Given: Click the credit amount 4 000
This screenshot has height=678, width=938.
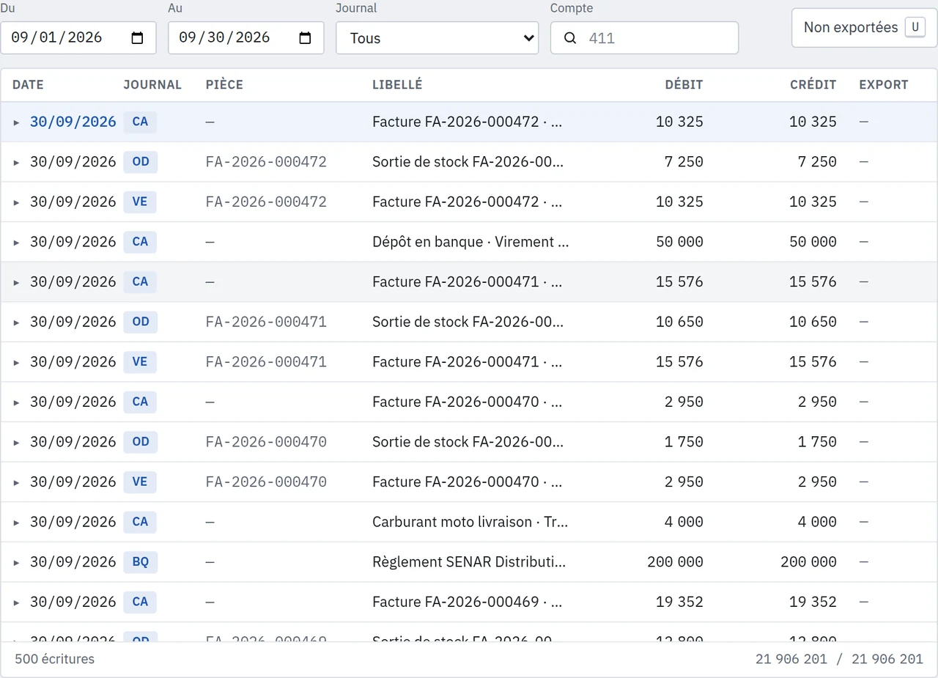Looking at the screenshot, I should pos(817,522).
